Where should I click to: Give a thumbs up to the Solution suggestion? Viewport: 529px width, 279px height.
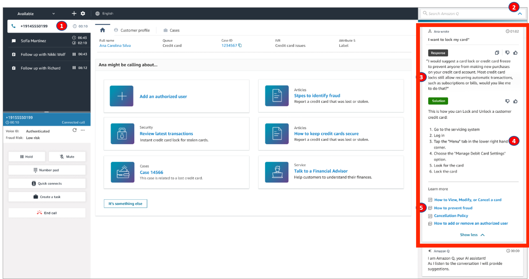515,101
